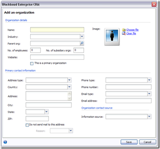Click the Parent org text field
The image size is (160, 149).
(55, 43)
